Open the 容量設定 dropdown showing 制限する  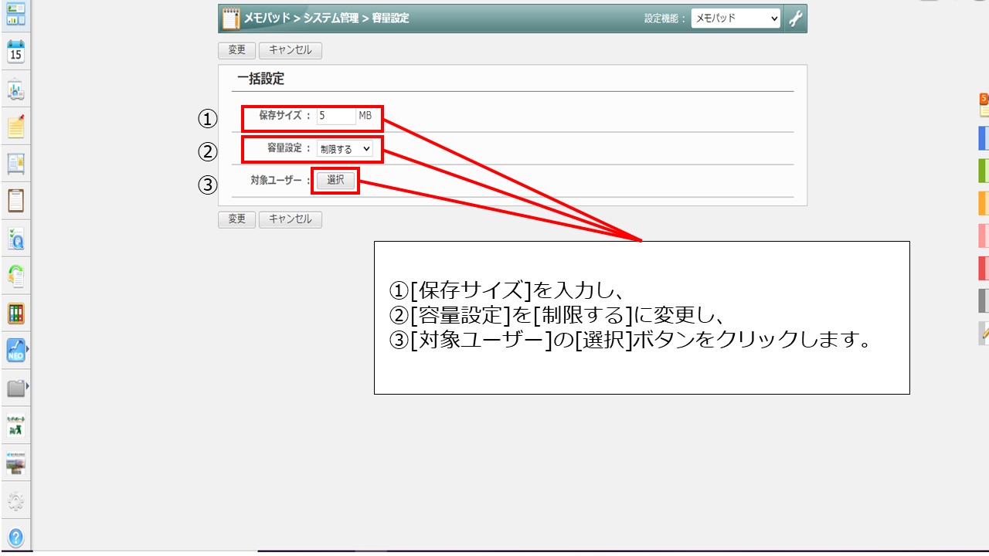tap(345, 149)
